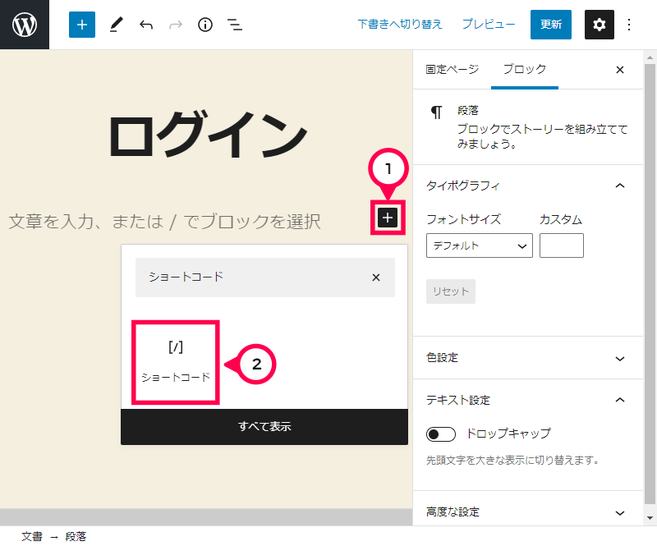Expand the 色設定 panel
The height and width of the screenshot is (546, 657).
point(620,358)
